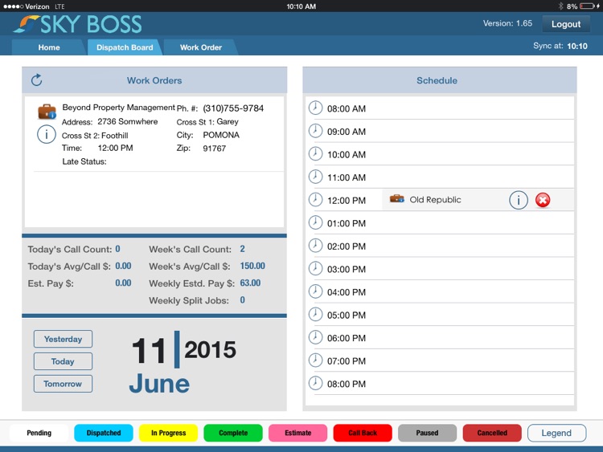Click the Weekly Estd. Pay value 63.00
603x452 pixels.
[x=250, y=283]
